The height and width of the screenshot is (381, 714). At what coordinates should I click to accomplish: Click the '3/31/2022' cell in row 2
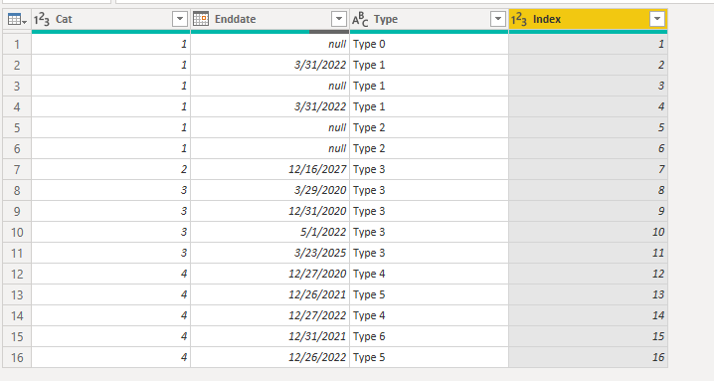coord(270,66)
